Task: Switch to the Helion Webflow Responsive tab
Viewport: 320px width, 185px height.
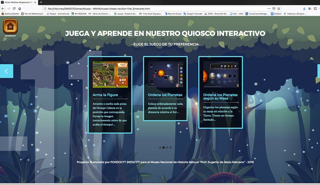Action: (18, 2)
